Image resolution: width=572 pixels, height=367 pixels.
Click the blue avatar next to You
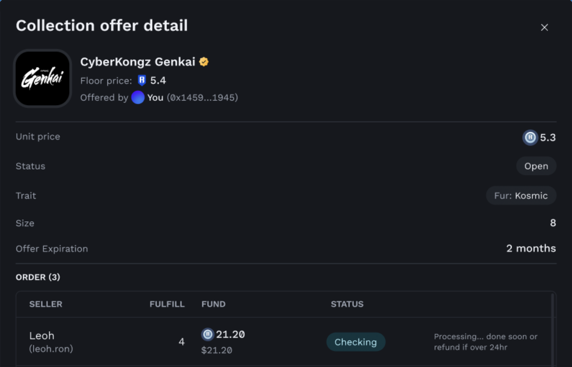pos(138,97)
